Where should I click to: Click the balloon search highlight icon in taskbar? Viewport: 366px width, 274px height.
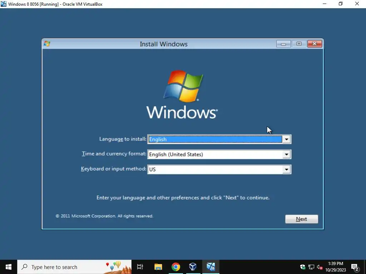117,267
